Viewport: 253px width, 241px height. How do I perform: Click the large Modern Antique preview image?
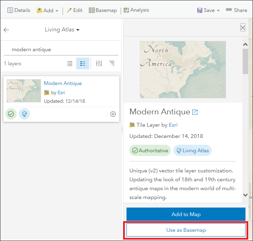183,70
